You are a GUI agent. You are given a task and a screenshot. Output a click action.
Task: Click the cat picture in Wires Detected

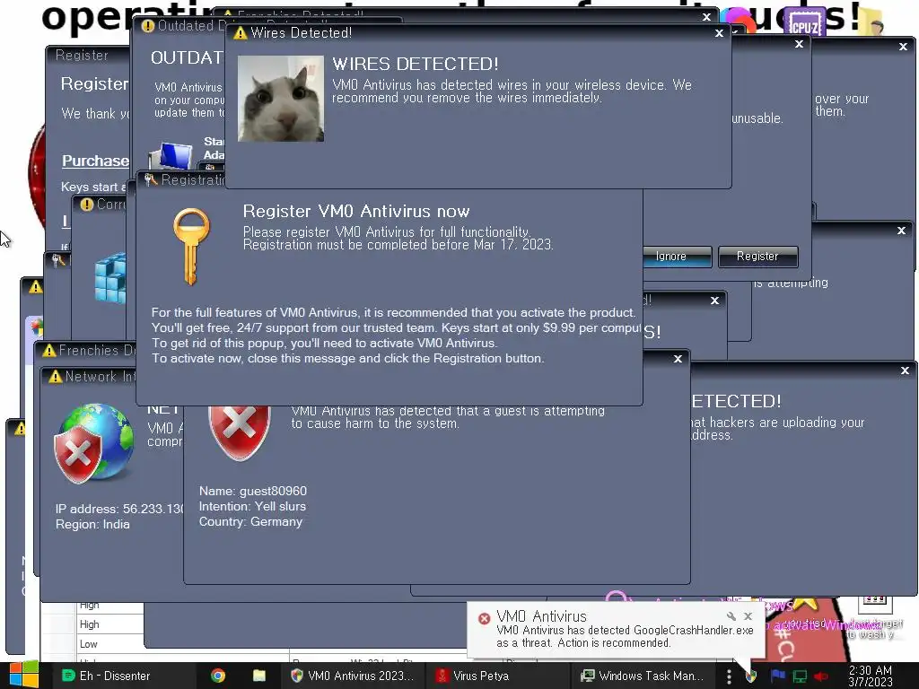(x=281, y=99)
